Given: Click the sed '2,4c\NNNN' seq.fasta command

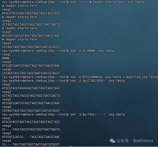Looking at the screenshot, I should tap(92, 51).
